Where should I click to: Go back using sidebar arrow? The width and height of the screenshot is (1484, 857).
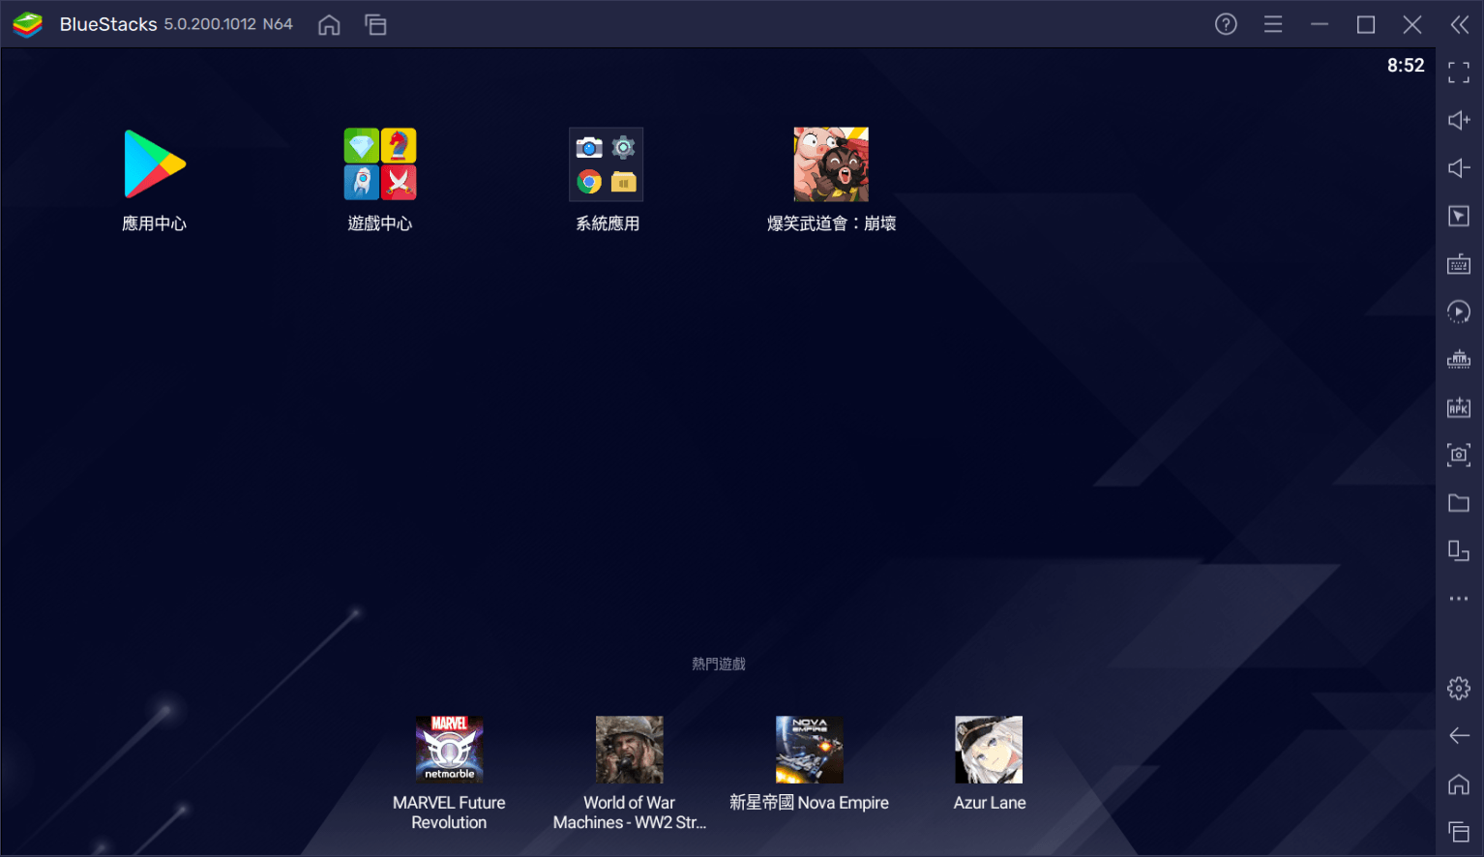tap(1459, 736)
